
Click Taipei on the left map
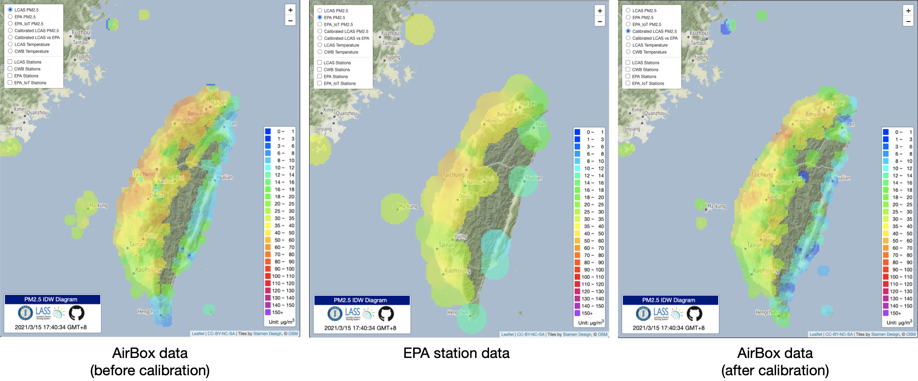tap(219, 103)
